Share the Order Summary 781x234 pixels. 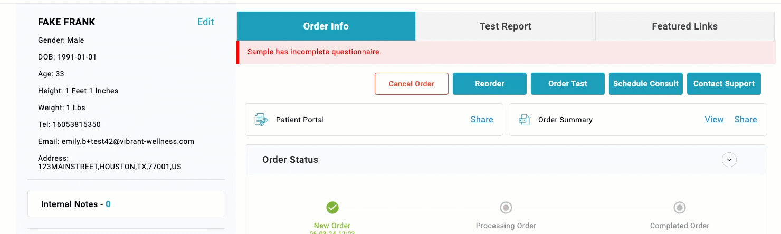click(746, 120)
